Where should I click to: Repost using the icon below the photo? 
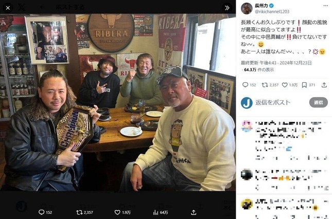[x=79, y=212]
